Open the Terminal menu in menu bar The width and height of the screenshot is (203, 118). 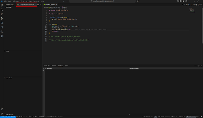36,1
